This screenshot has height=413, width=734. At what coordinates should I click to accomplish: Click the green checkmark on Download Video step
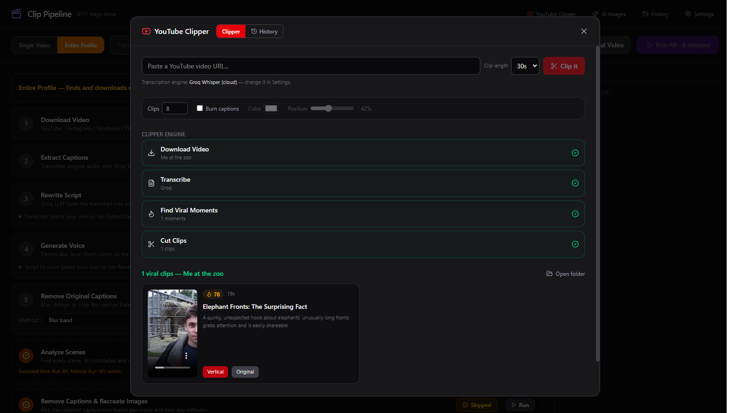click(x=575, y=153)
